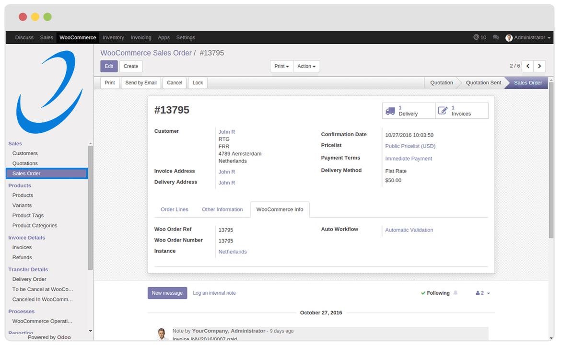Open Invoices in sidebar

point(22,247)
